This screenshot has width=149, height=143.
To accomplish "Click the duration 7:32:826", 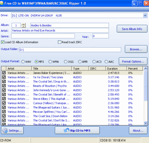I will coord(114,120).
